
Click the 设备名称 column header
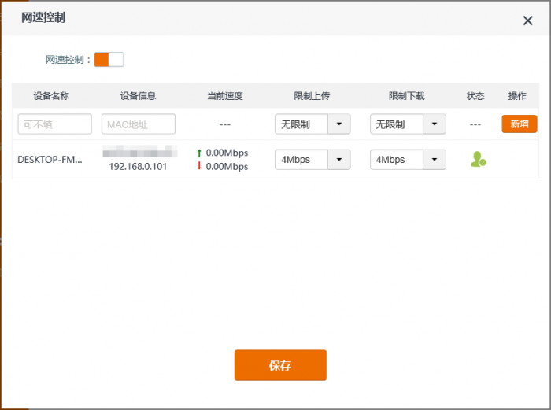point(51,96)
